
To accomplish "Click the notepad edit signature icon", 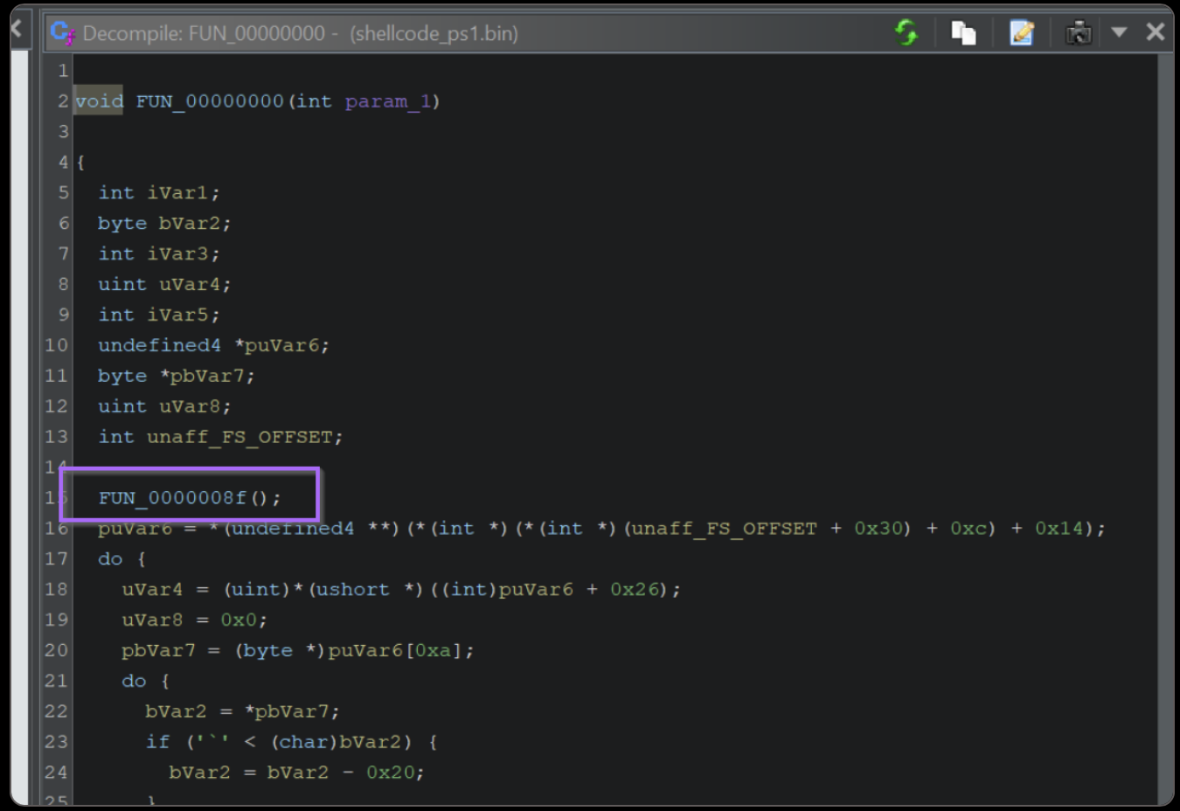I will coord(1021,33).
